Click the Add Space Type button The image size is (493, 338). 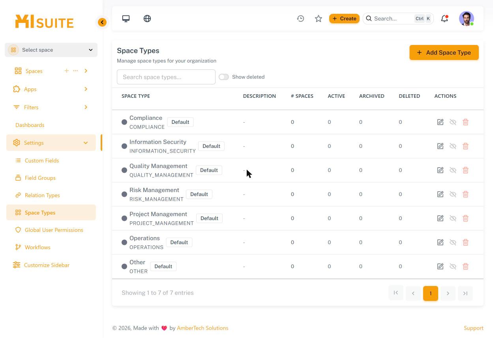pos(444,52)
